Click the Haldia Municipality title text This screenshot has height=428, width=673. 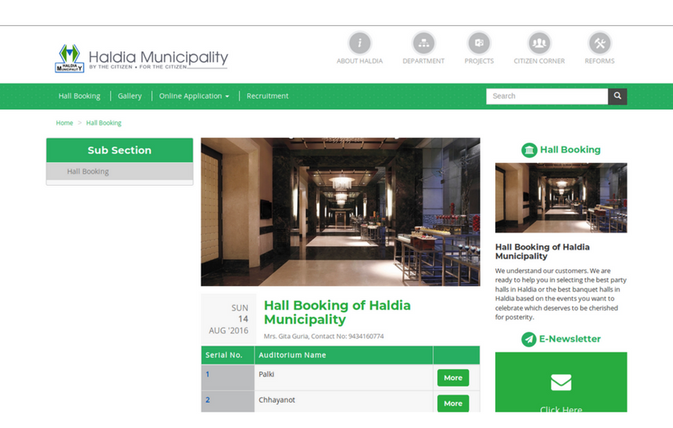tap(158, 57)
